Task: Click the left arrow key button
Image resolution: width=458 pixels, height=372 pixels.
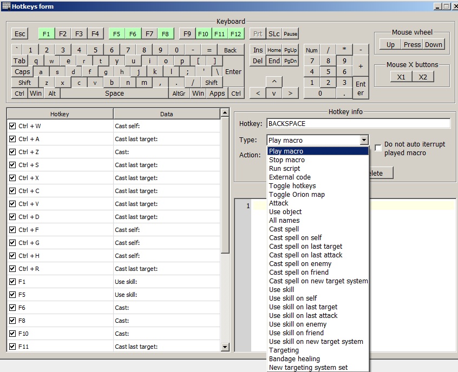Action: tap(258, 93)
